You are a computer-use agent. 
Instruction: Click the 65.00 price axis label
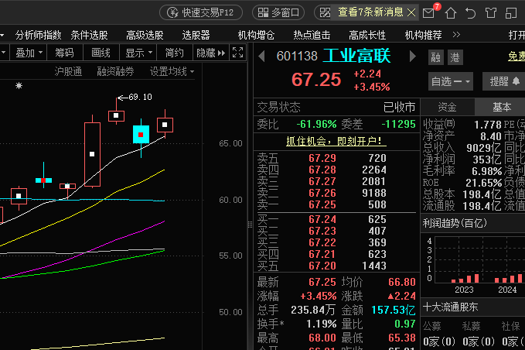pos(230,144)
